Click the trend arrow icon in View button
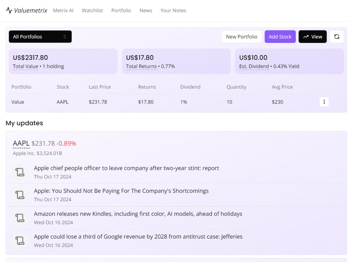Image resolution: width=349 pixels, height=262 pixels. pyautogui.click(x=306, y=37)
